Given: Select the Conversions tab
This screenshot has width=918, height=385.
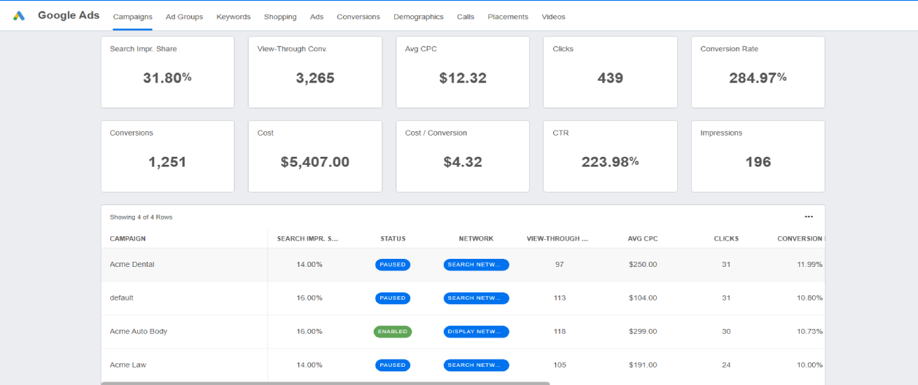Looking at the screenshot, I should coord(358,17).
